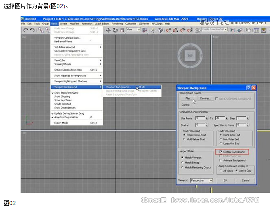Click the Start at input field
The height and width of the screenshot is (207, 271).
coord(200,125)
